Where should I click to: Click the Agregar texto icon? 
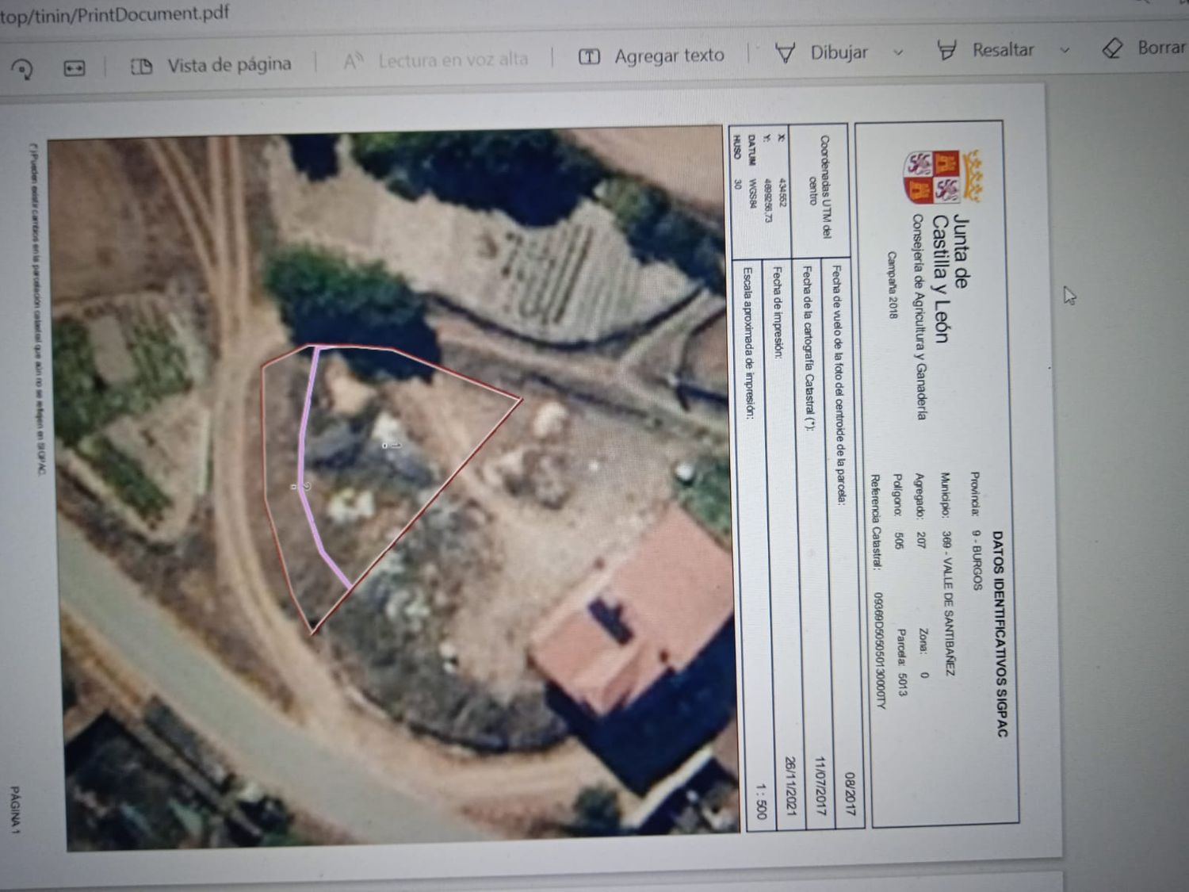(589, 56)
